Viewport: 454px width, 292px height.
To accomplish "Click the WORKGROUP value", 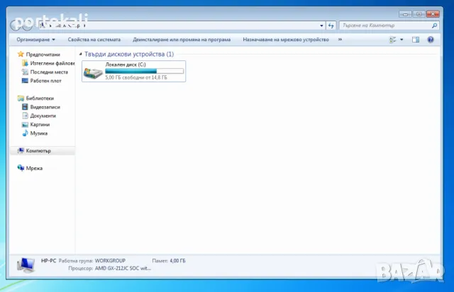I will pos(110,261).
